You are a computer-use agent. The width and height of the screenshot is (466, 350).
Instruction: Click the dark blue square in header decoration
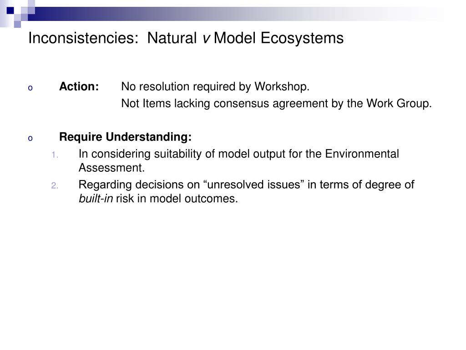pyautogui.click(x=10, y=11)
